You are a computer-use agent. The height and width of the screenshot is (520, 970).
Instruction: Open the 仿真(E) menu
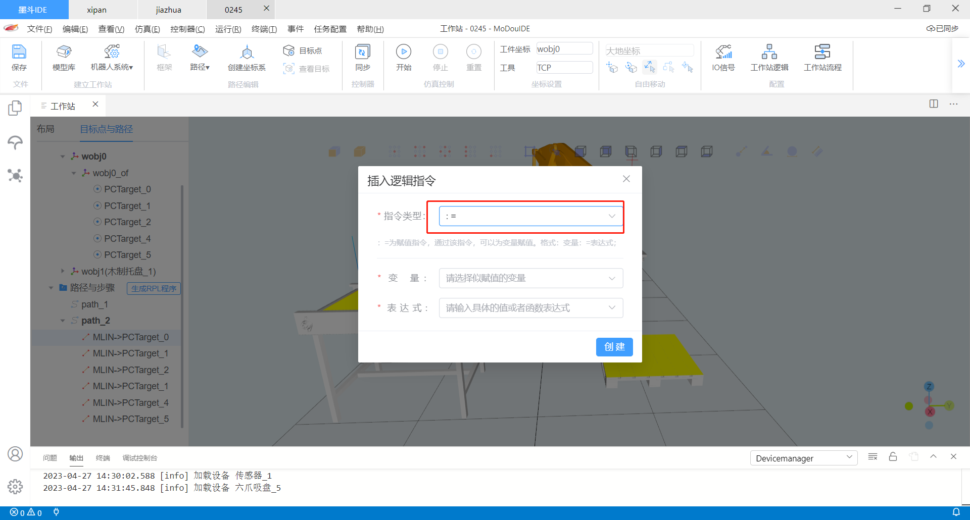pyautogui.click(x=147, y=29)
